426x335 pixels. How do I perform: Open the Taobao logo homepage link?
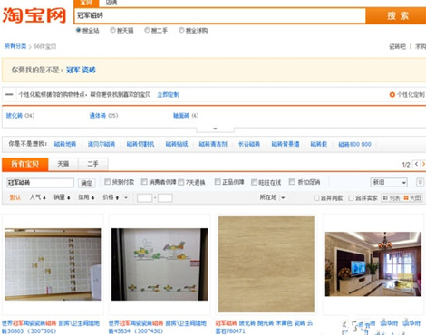click(x=34, y=15)
